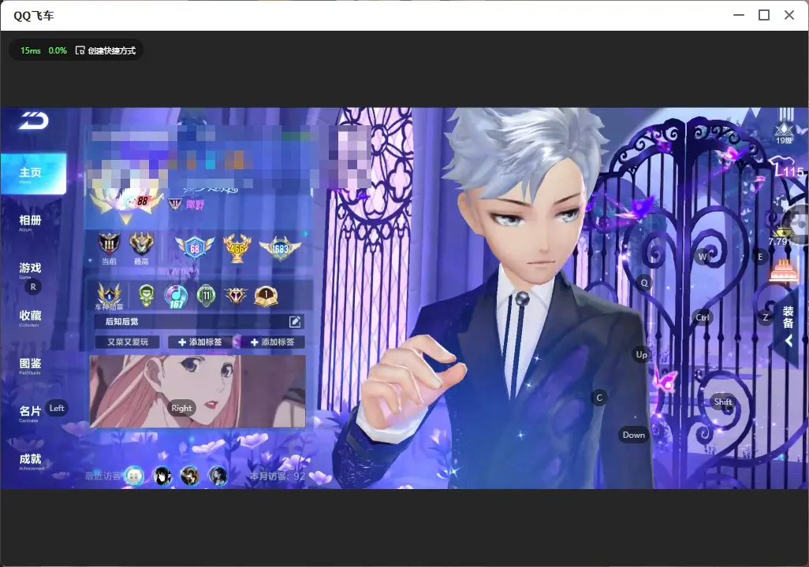This screenshot has height=567, width=809.
Task: Click the game logo above the 主页 tab
Action: 34,121
